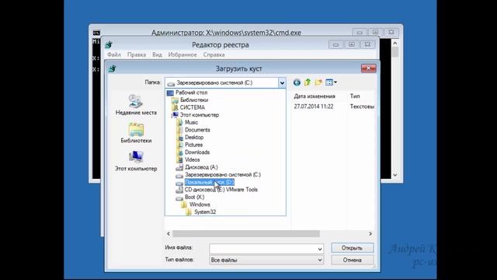Select Дисковод (A:) drive
Image resolution: width=497 pixels, height=280 pixels.
201,167
